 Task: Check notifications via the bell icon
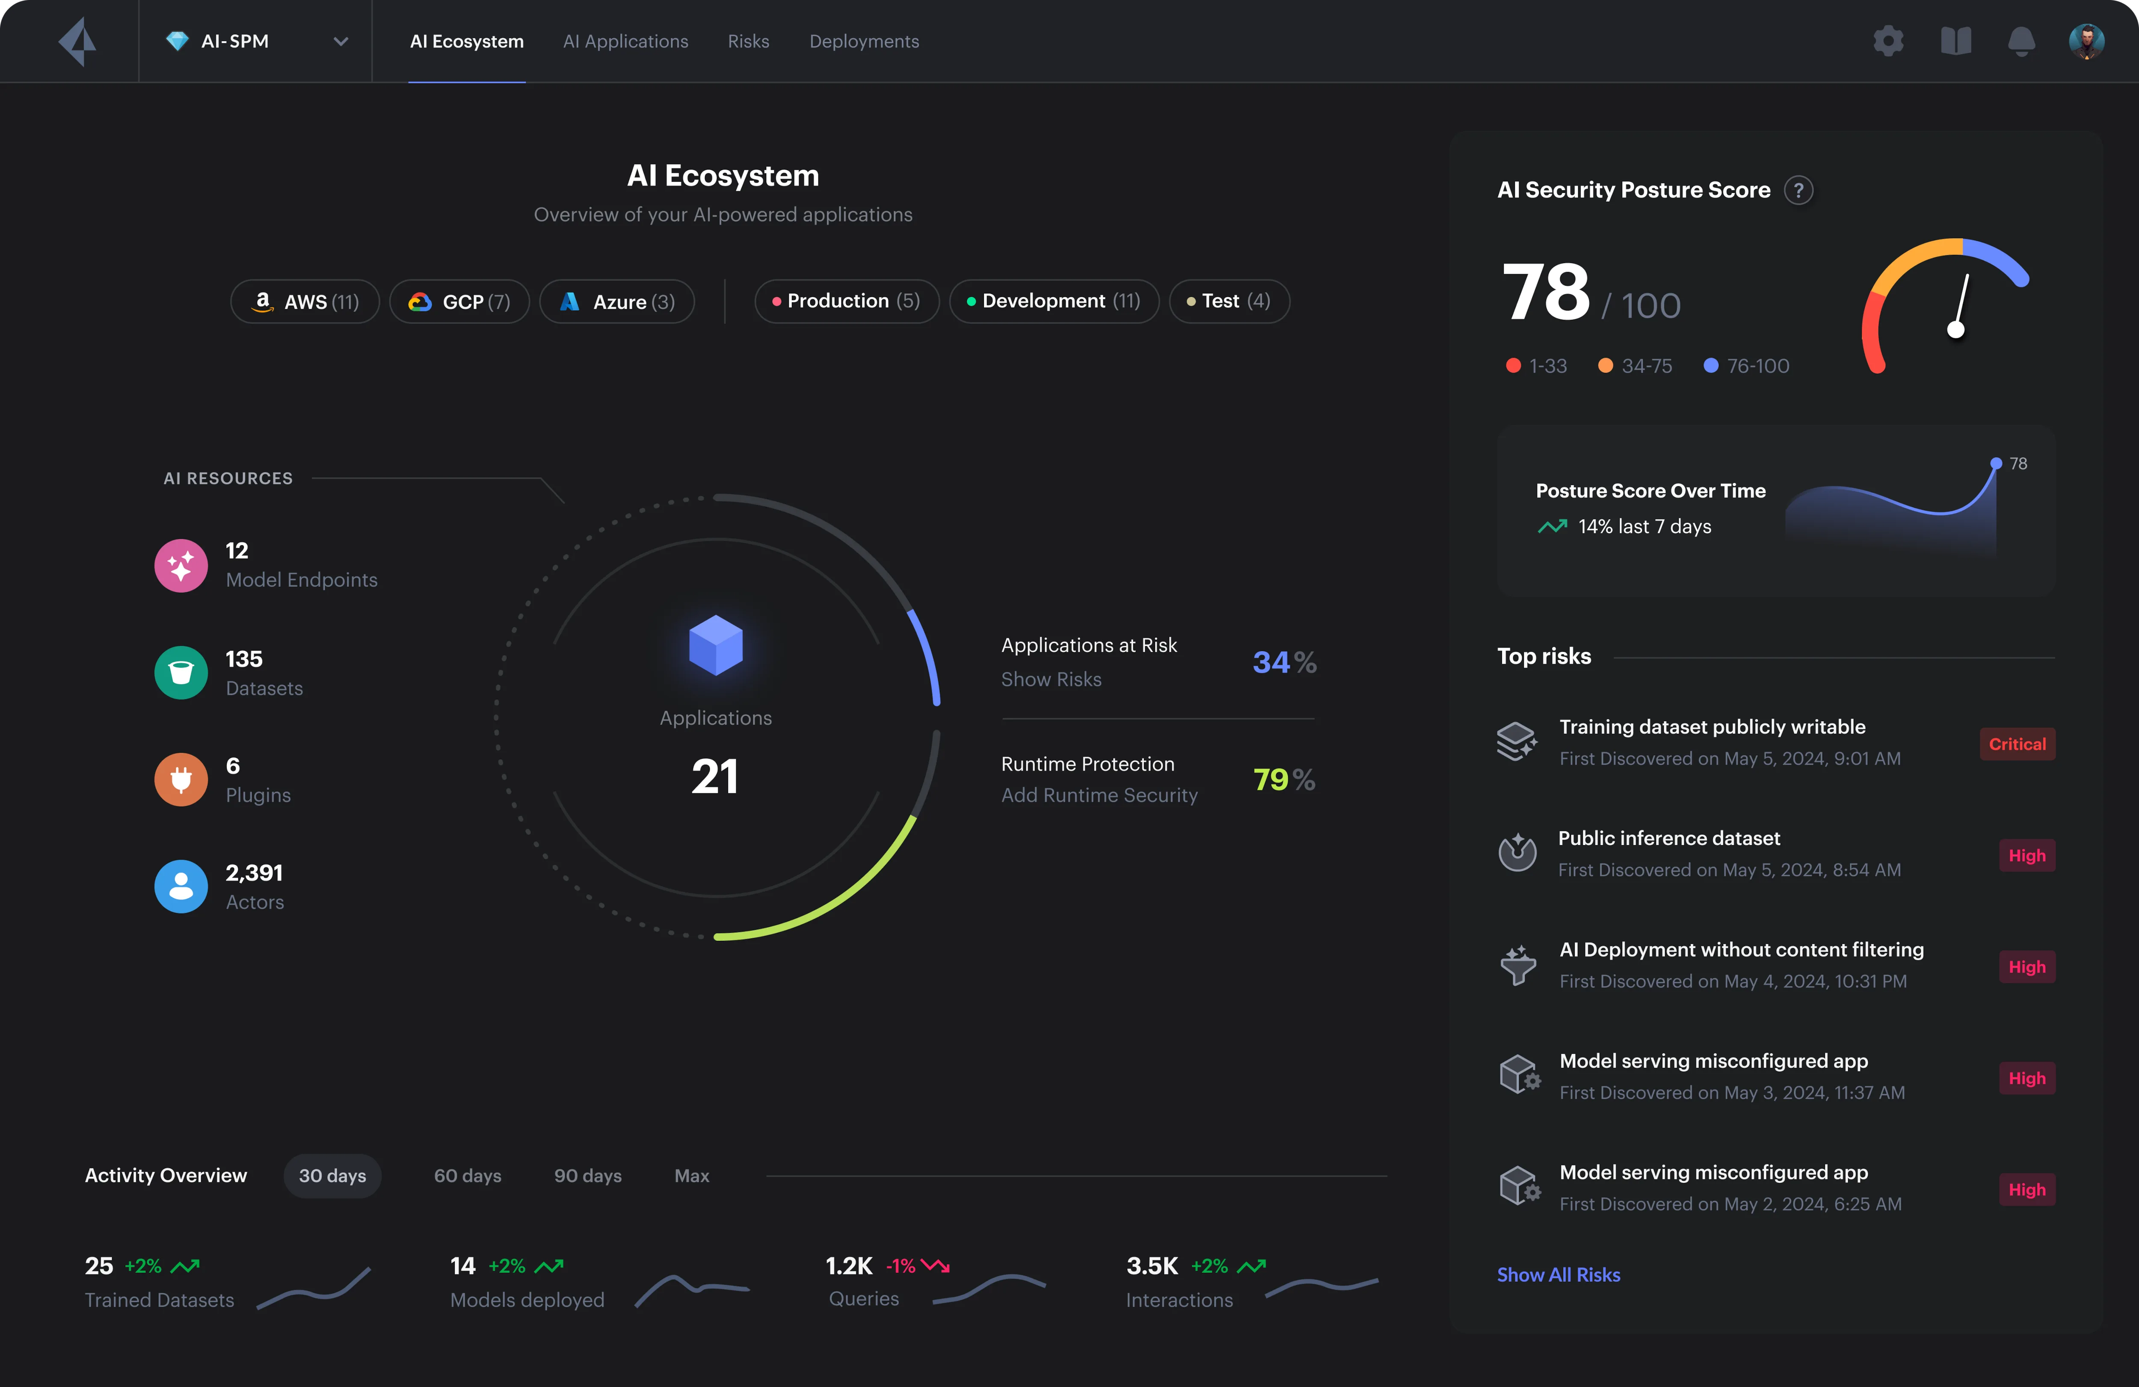pos(2021,41)
